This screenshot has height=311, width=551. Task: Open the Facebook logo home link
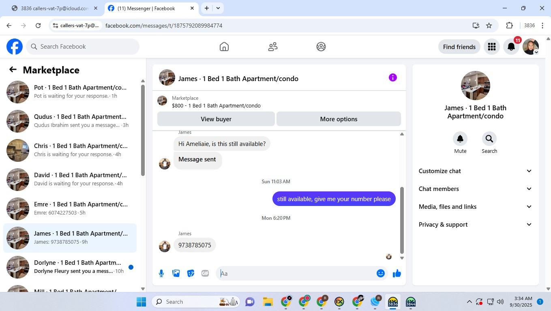(x=15, y=47)
